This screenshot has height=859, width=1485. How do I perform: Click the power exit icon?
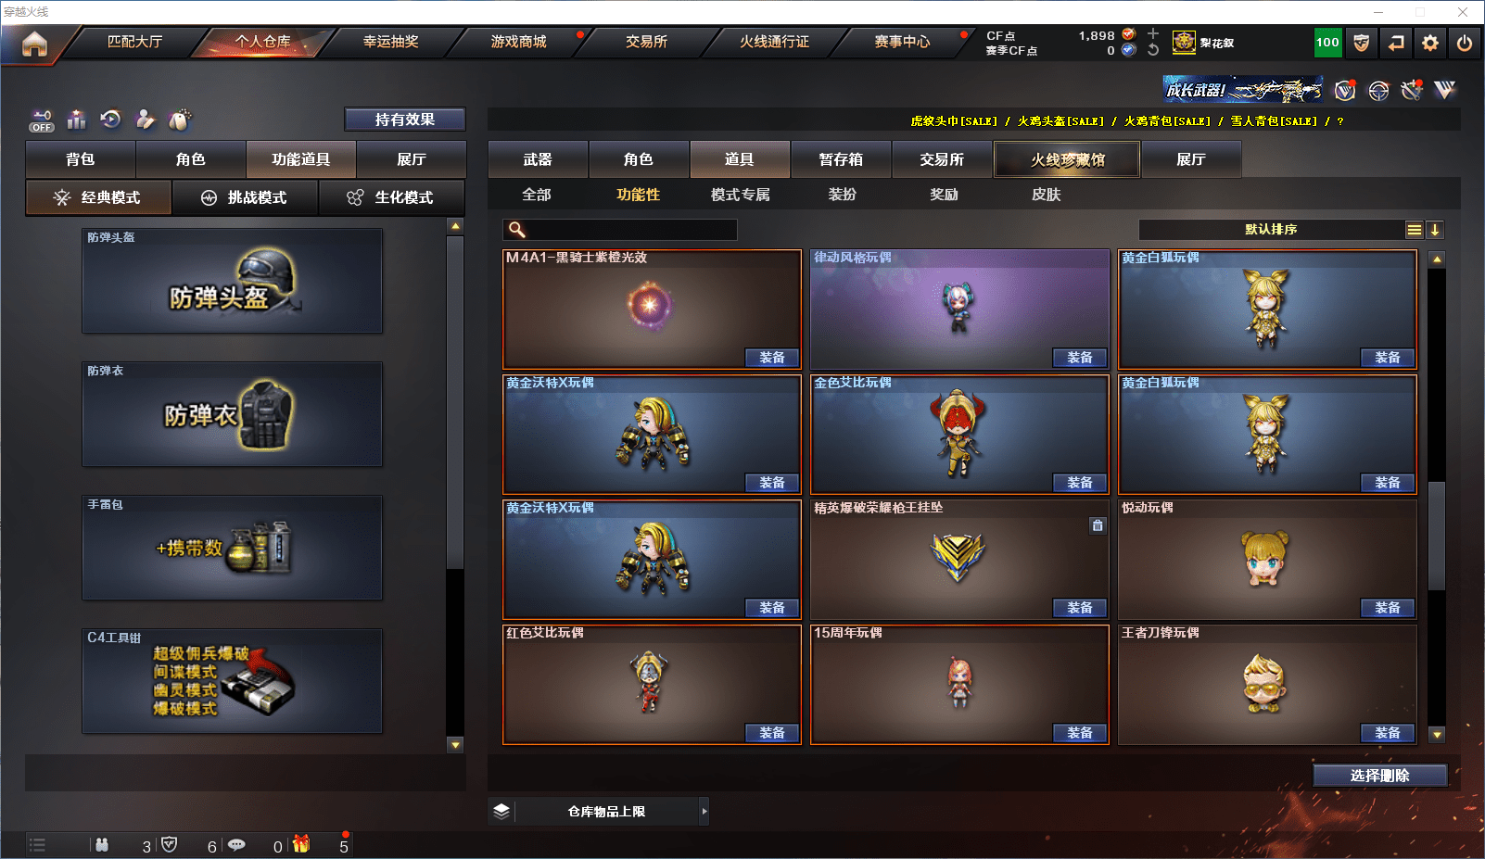click(1465, 43)
